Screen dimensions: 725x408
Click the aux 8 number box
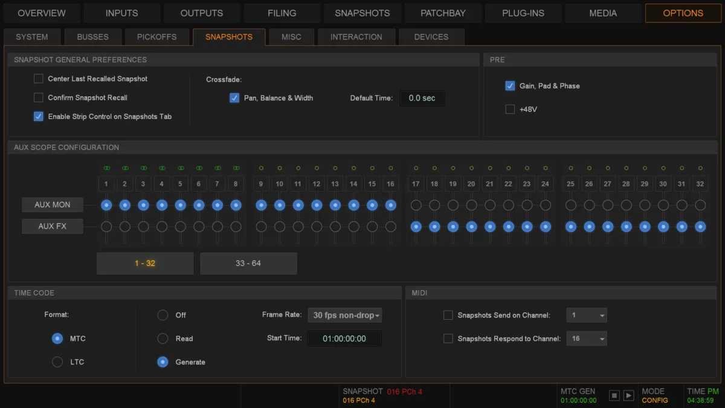[236, 184]
